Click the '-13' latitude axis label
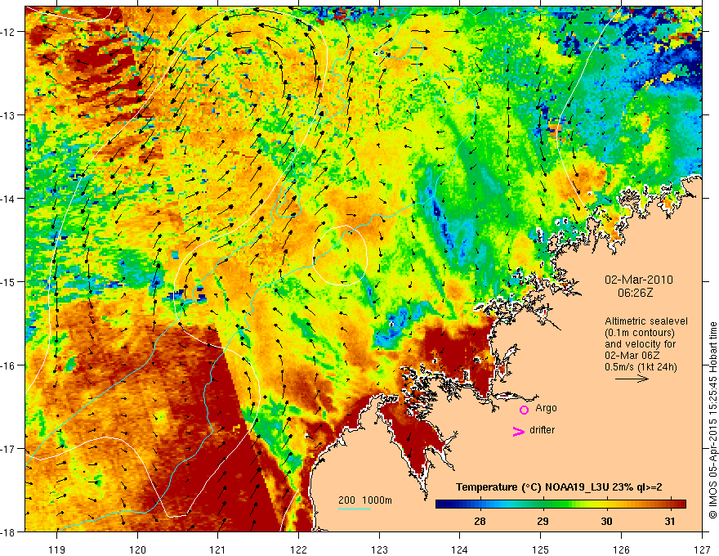The image size is (719, 556). (x=9, y=115)
